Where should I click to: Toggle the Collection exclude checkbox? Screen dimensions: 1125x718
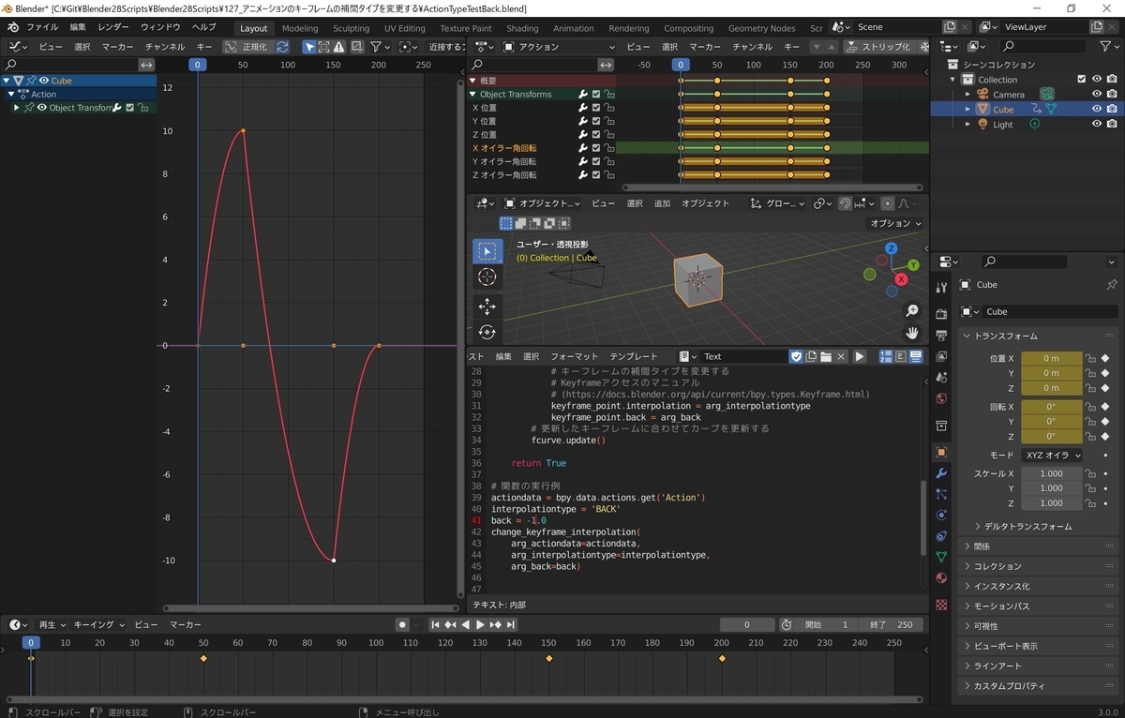click(1082, 80)
